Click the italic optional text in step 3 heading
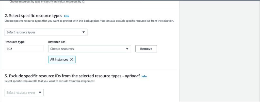Image resolution: width=260 pixels, height=102 pixels. pos(132,76)
